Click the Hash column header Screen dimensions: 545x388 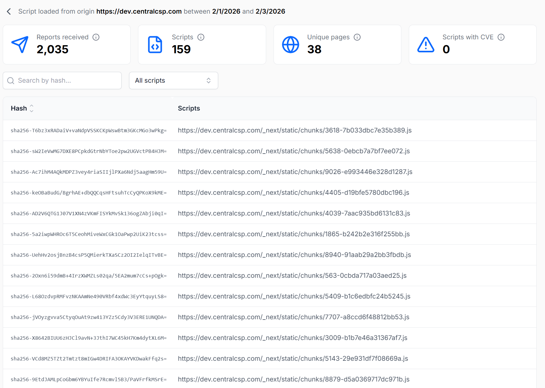click(x=19, y=108)
